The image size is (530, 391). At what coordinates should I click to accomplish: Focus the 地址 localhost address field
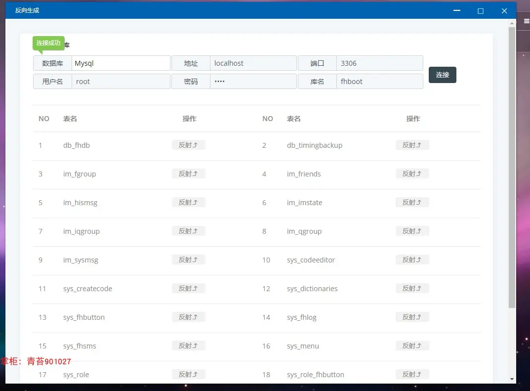[x=253, y=63]
